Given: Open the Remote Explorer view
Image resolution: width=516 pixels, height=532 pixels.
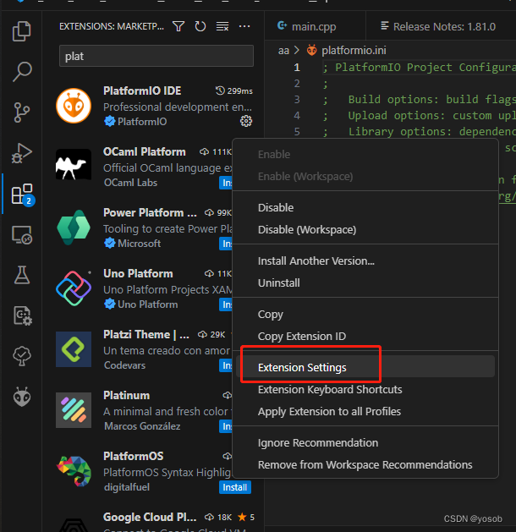Looking at the screenshot, I should point(22,235).
